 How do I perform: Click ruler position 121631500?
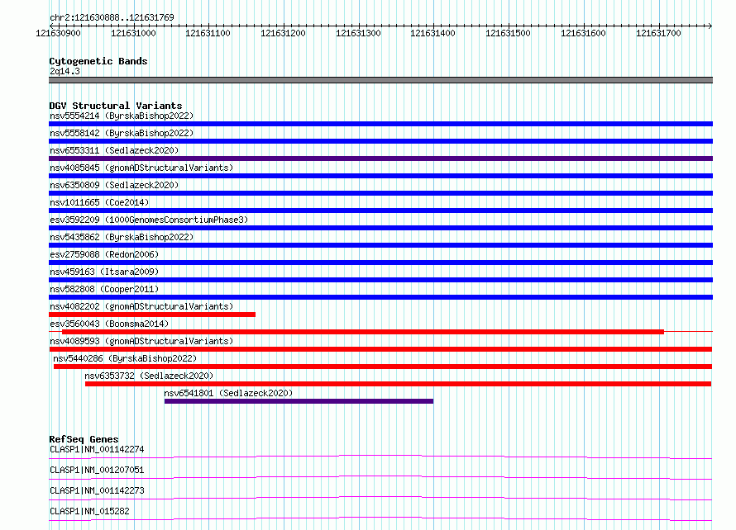[508, 33]
